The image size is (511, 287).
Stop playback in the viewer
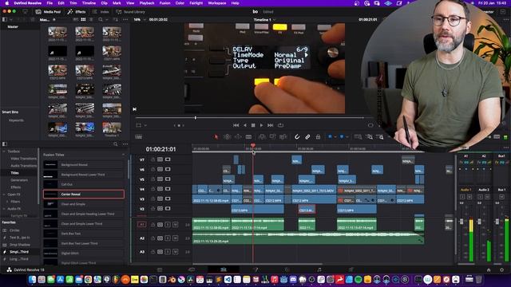pyautogui.click(x=253, y=125)
